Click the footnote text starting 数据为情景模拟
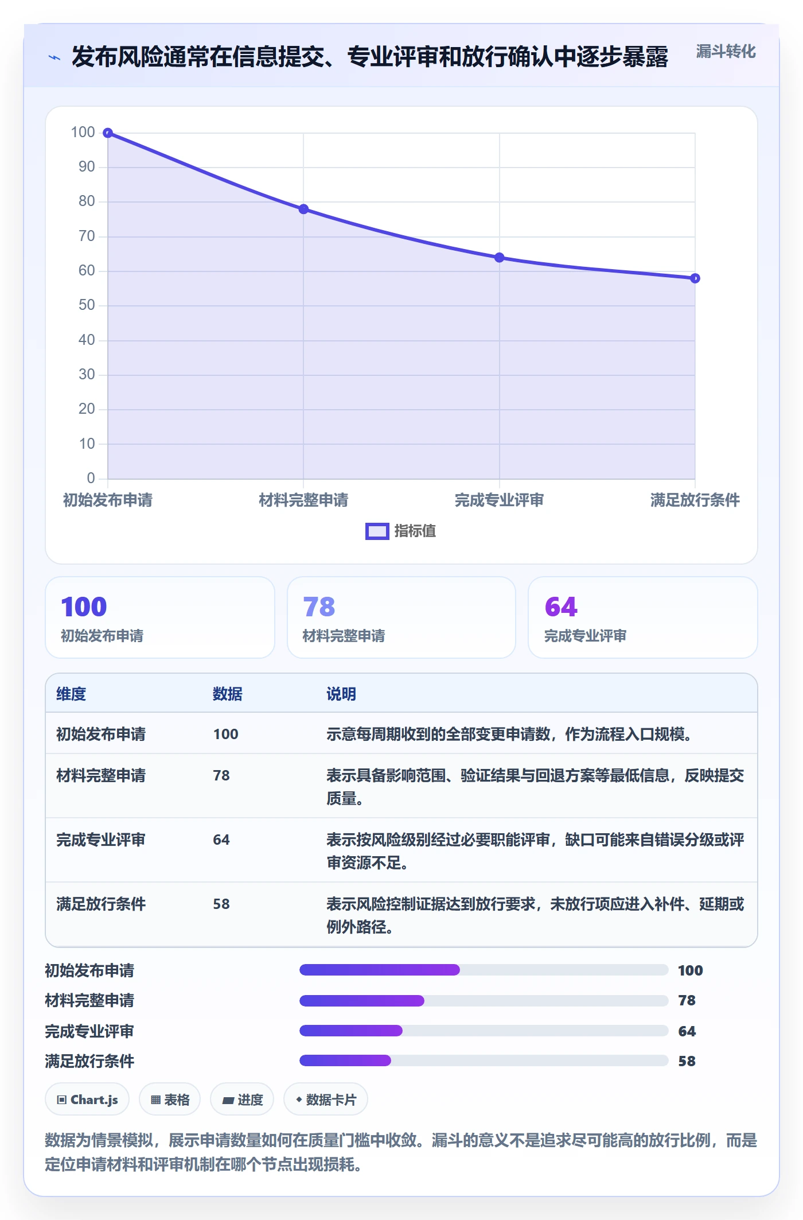The width and height of the screenshot is (803, 1220). point(402,1152)
